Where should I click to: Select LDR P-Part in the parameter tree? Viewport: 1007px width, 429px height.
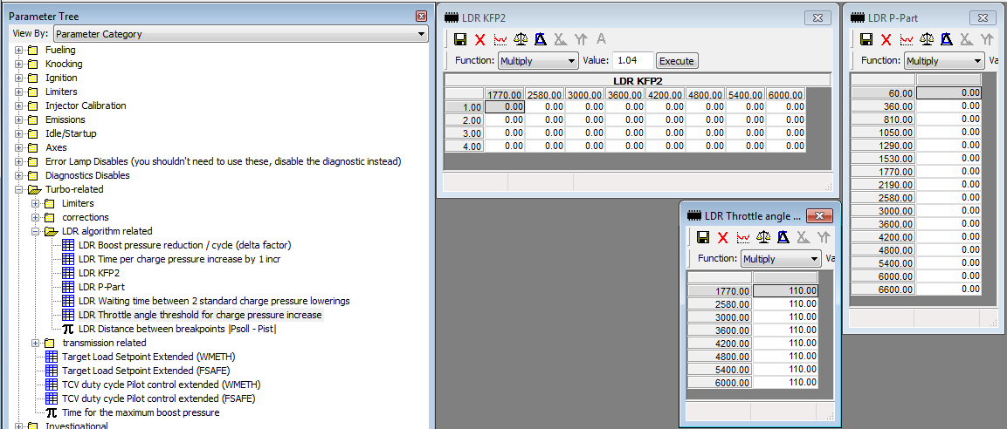(x=101, y=287)
